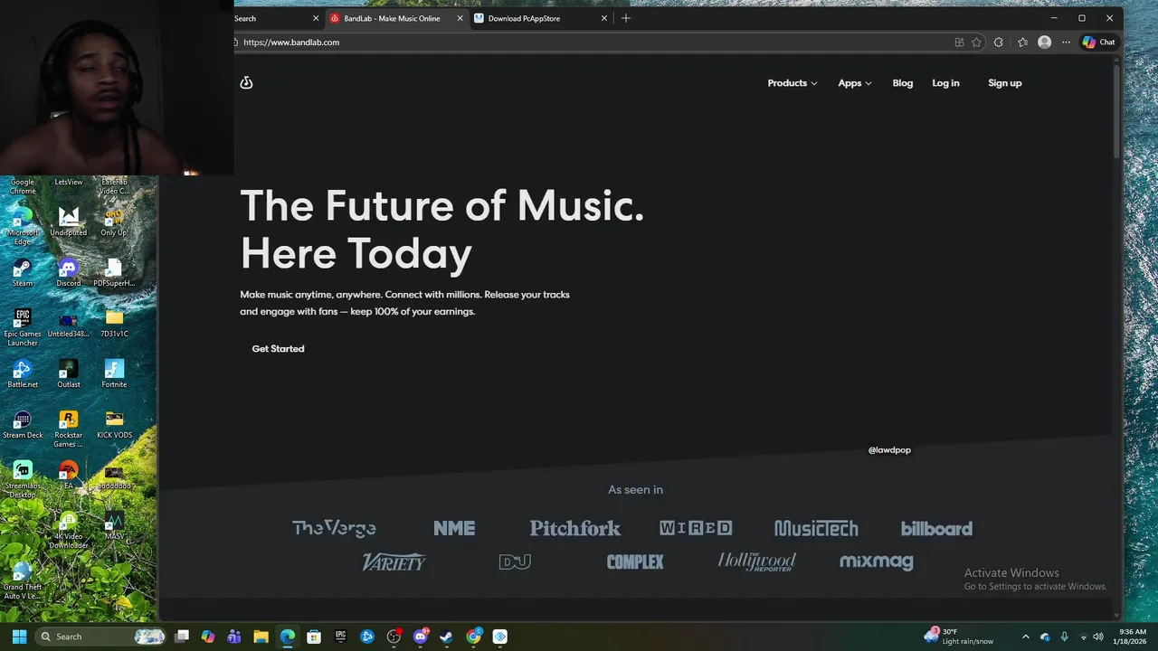Click the Get Started button
The width and height of the screenshot is (1158, 651).
[278, 349]
